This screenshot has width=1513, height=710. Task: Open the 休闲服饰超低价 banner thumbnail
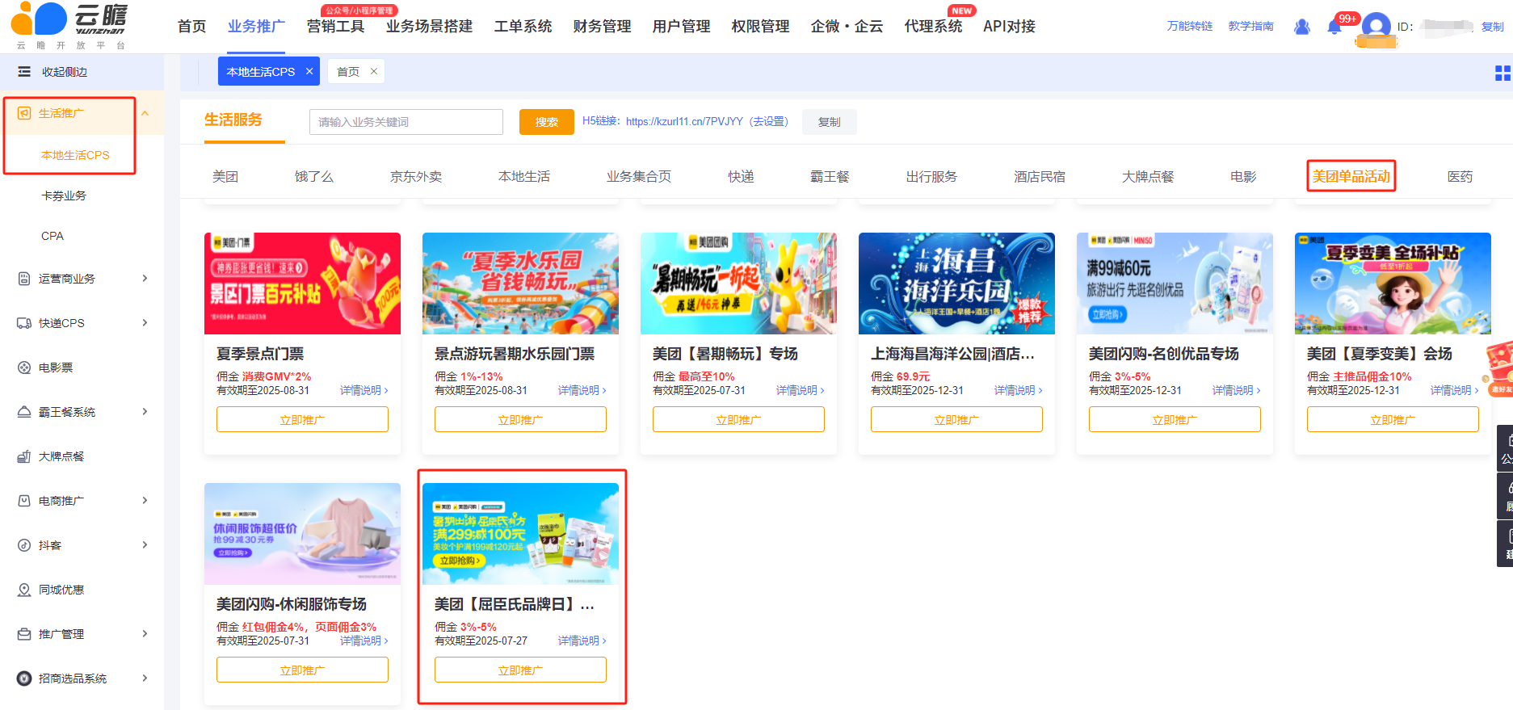coord(302,534)
